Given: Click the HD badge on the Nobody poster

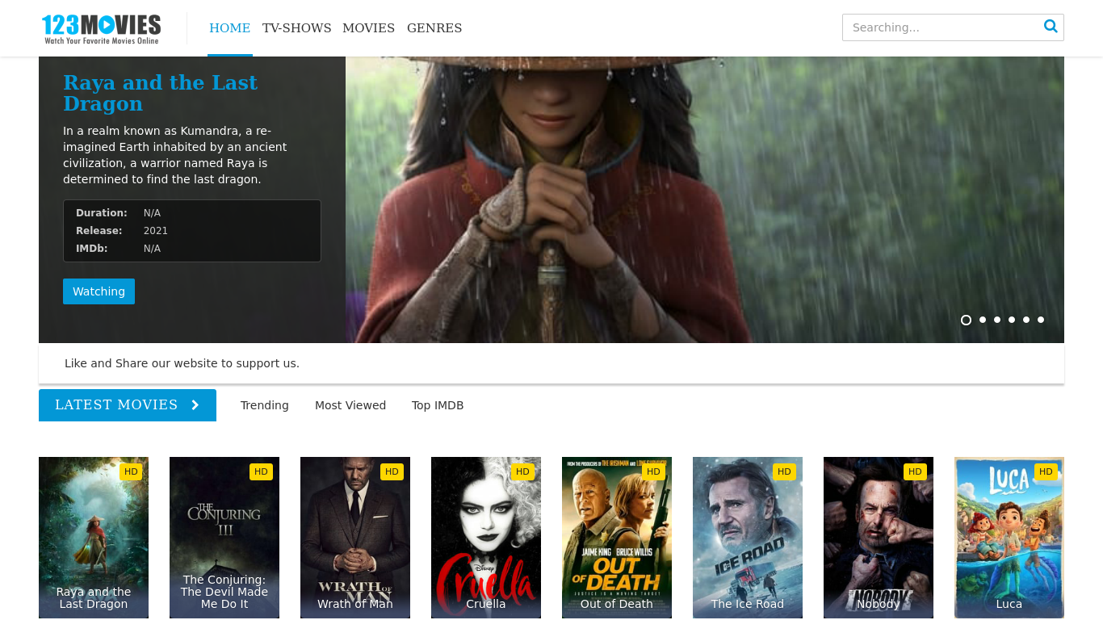Looking at the screenshot, I should pos(915,471).
